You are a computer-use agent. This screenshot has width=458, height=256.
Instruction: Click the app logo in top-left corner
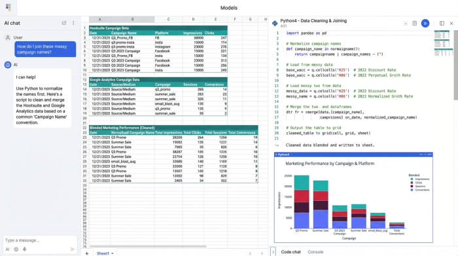8,7
